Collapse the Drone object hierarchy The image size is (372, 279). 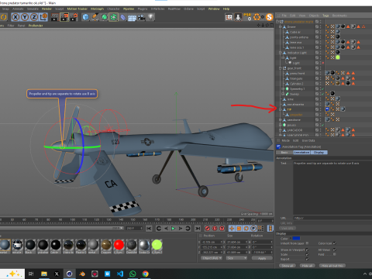(x=281, y=26)
